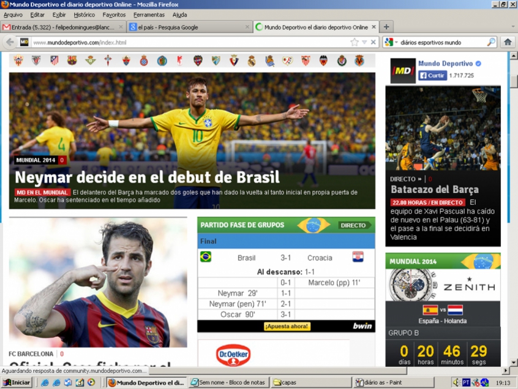Image resolution: width=518 pixels, height=389 pixels.
Task: Switch to Bloco de notas in taskbar
Action: [229, 382]
